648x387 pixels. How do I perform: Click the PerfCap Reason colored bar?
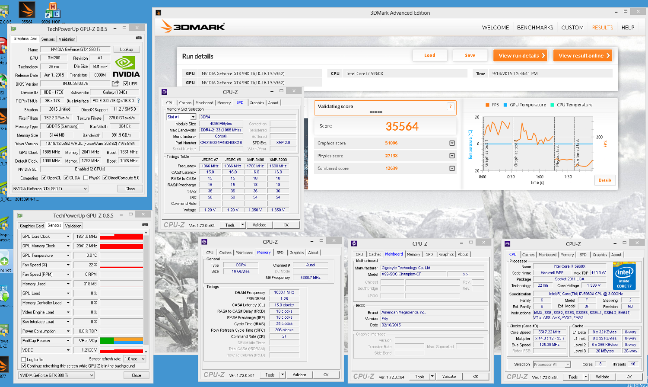121,341
